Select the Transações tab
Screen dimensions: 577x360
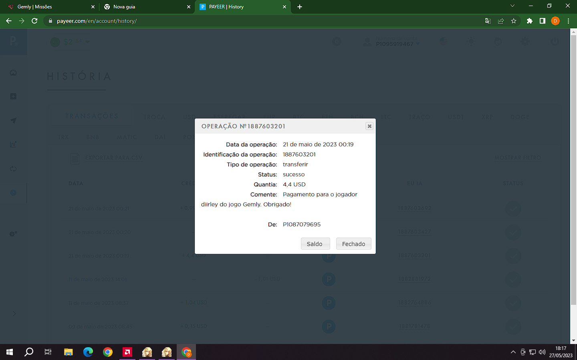tap(92, 116)
